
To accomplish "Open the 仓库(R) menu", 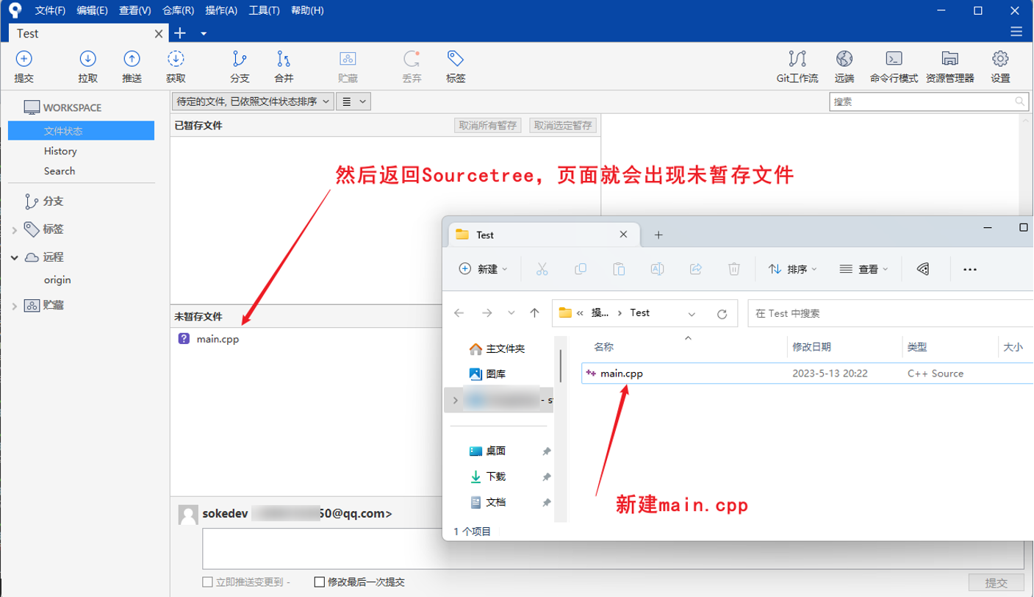I will [176, 10].
